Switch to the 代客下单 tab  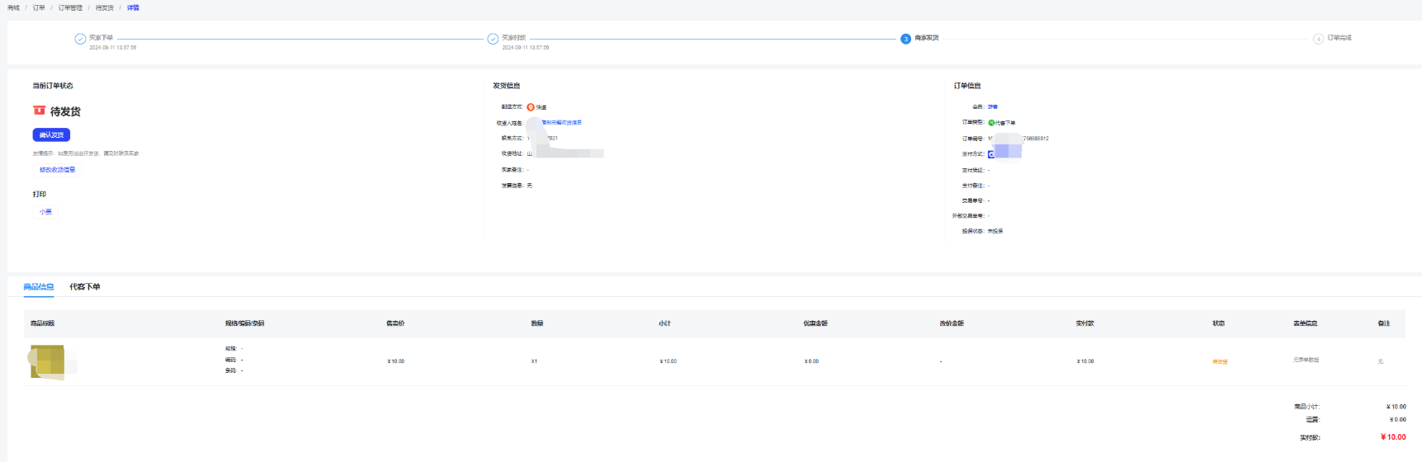pos(84,287)
